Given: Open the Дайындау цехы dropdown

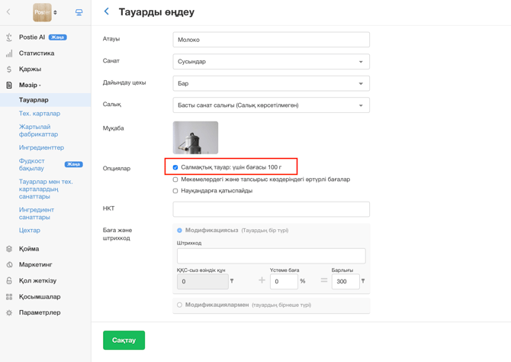Looking at the screenshot, I should click(272, 83).
